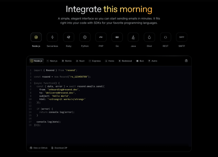Switch to the Next.js tab

[52, 61]
